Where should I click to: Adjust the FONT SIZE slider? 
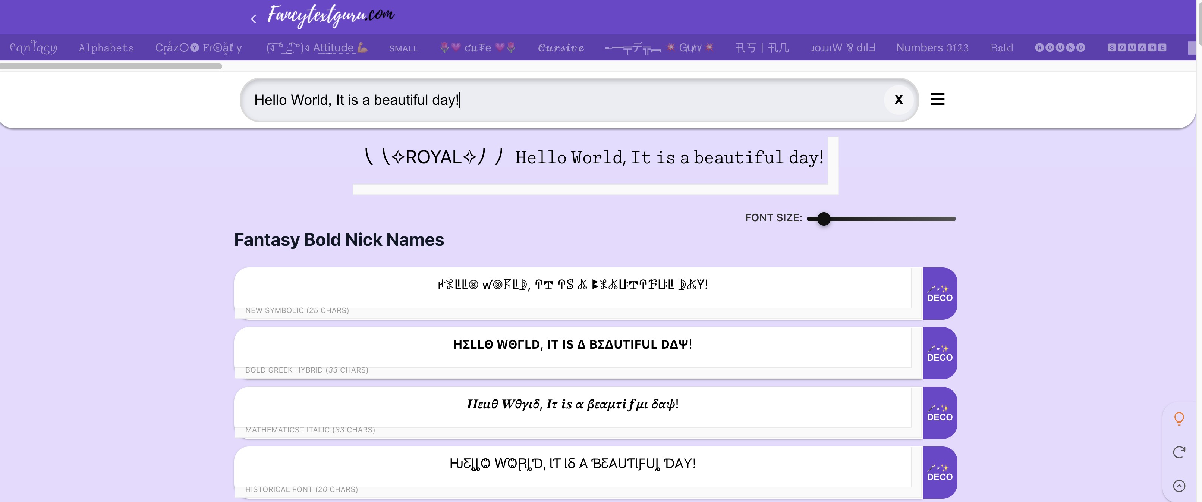(881, 219)
